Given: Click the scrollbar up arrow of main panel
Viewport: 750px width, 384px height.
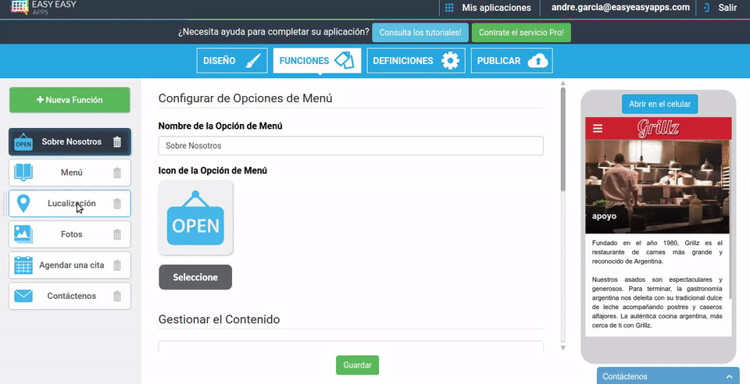Looking at the screenshot, I should pos(563,83).
